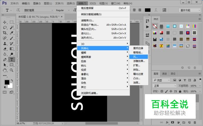This screenshot has width=203, height=126.
Task: Choose 查找边缘 filter
Action: point(138,48)
